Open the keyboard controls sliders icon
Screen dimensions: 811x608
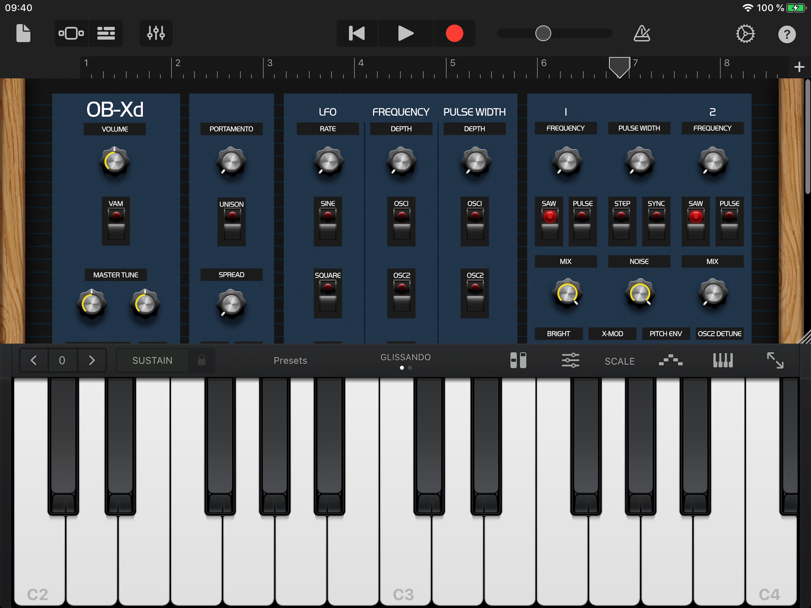click(571, 360)
